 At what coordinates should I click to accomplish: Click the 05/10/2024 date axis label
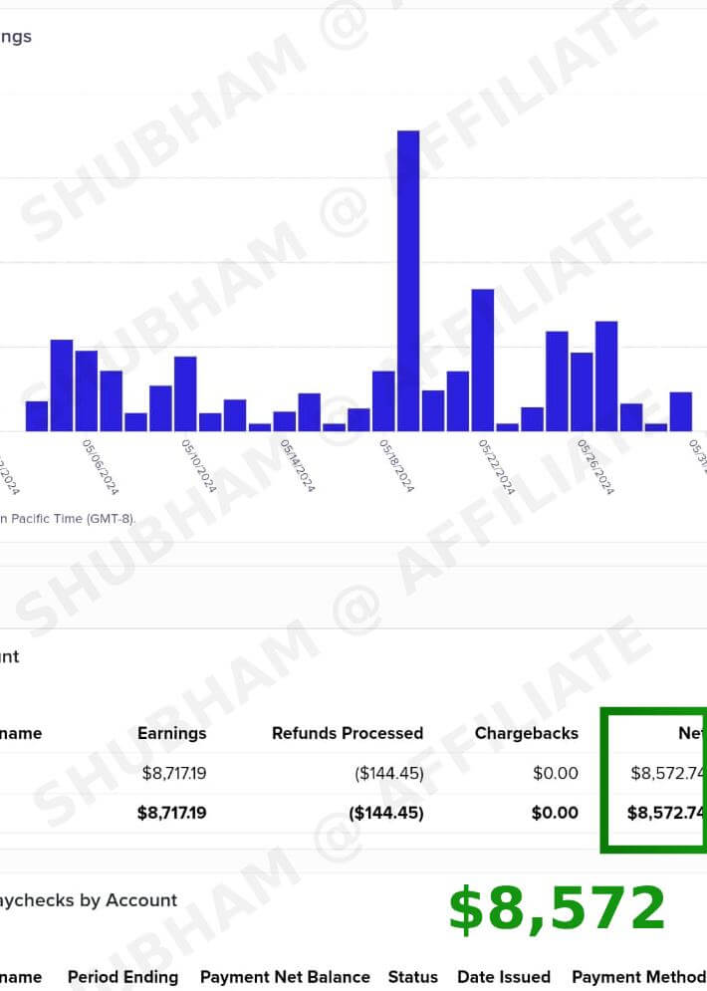tap(199, 468)
